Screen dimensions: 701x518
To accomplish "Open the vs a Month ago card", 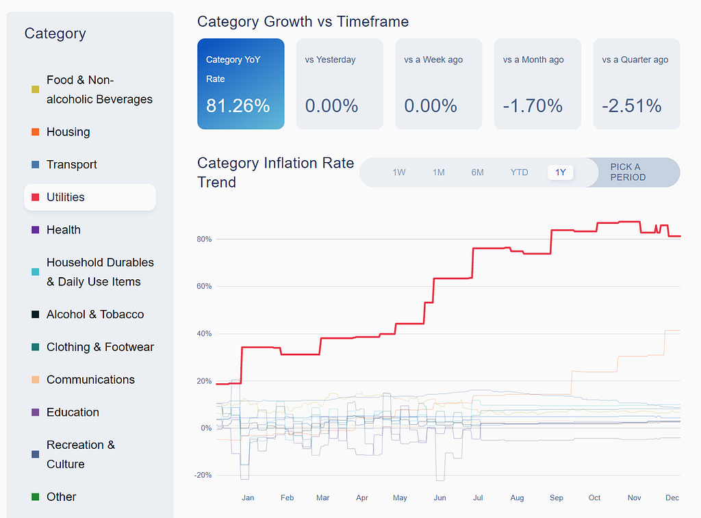I will point(537,84).
